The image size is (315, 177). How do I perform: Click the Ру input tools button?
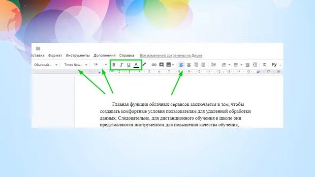[x=274, y=64]
